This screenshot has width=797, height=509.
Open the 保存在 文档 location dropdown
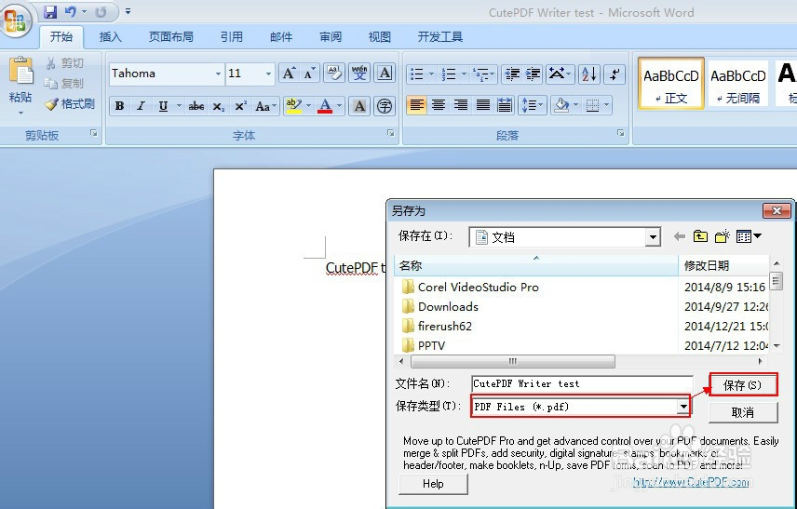[653, 236]
